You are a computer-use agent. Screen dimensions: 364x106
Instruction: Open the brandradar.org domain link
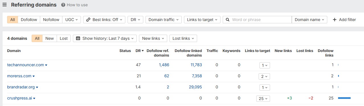pos(21,87)
